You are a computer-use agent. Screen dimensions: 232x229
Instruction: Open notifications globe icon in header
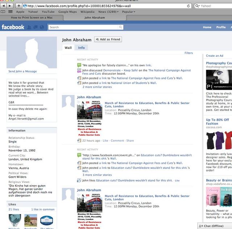pos(42,27)
